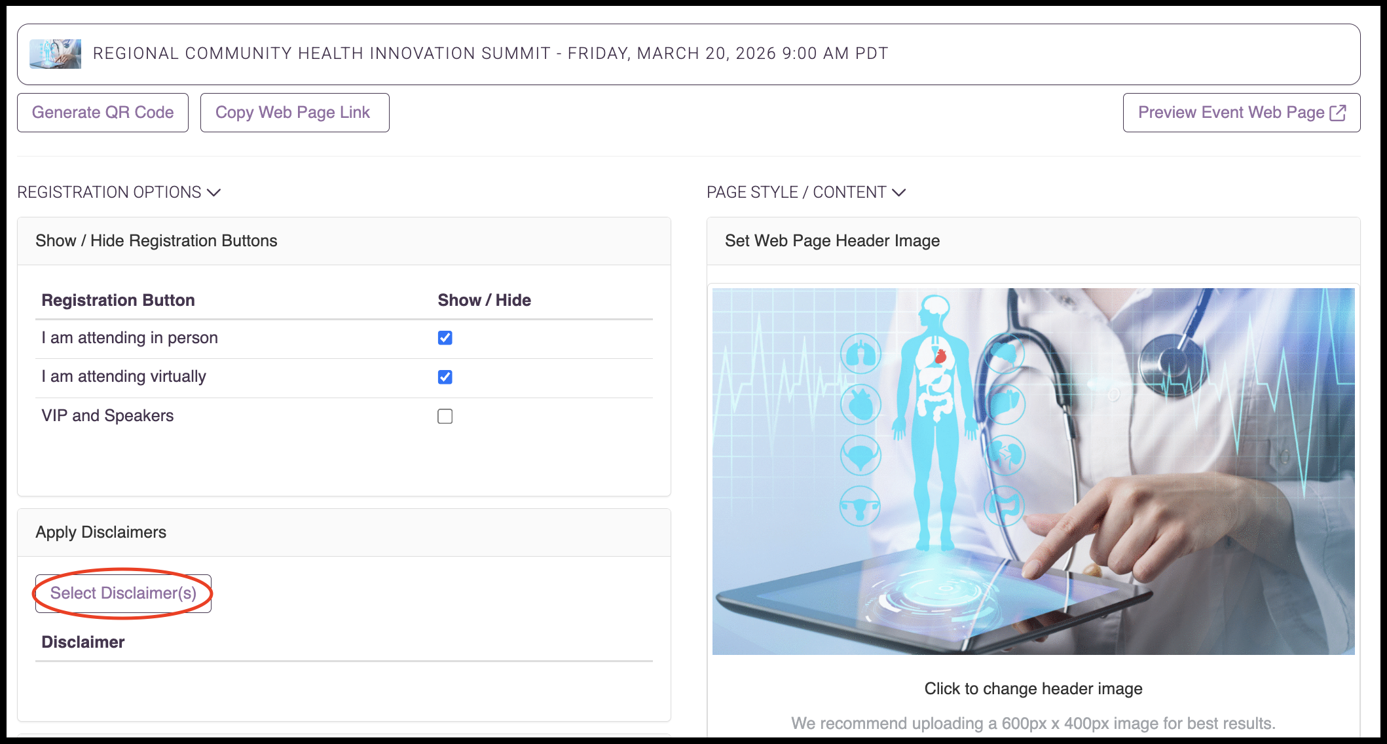The image size is (1387, 744).
Task: Collapse the Registration Options section
Action: pos(119,192)
